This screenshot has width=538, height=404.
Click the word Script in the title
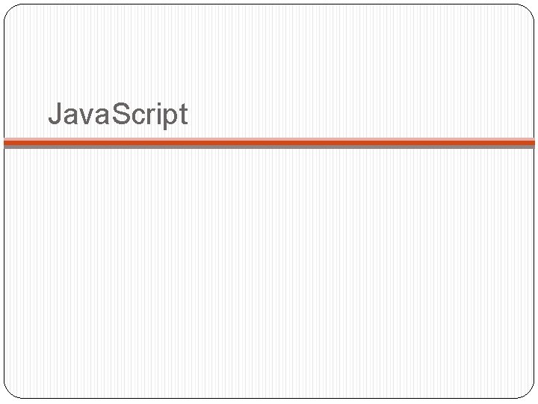point(151,116)
